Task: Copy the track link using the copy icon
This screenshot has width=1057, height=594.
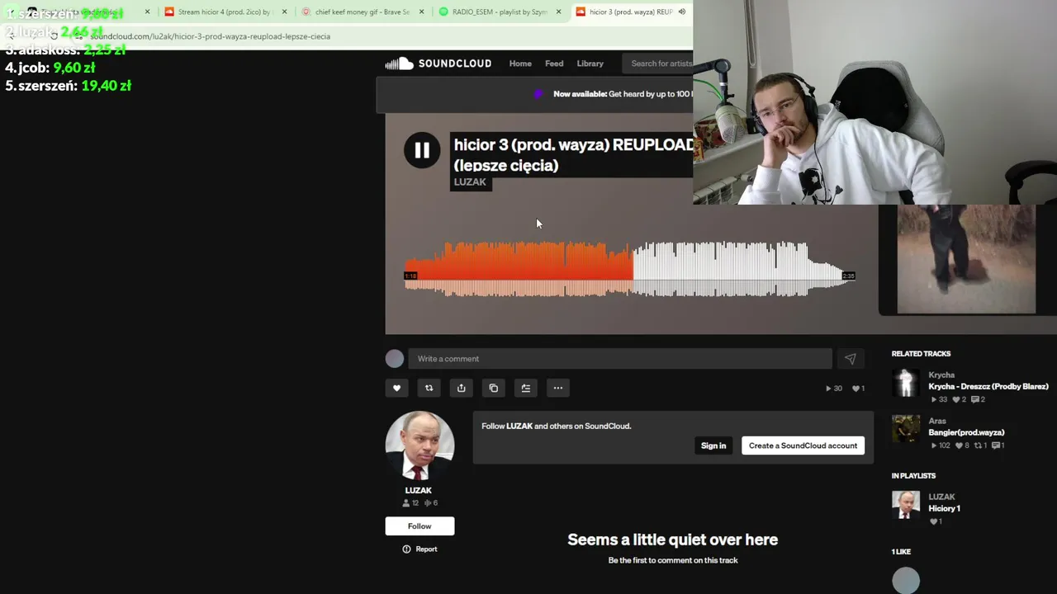Action: 493,388
